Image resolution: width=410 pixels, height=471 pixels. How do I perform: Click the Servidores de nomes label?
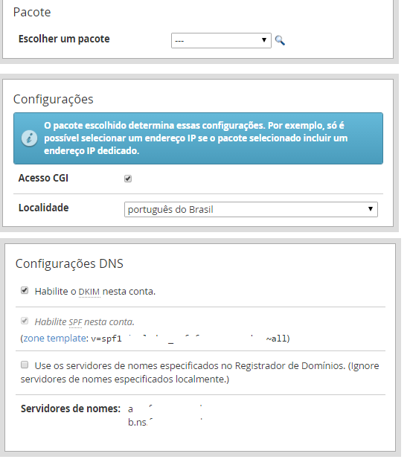point(71,408)
